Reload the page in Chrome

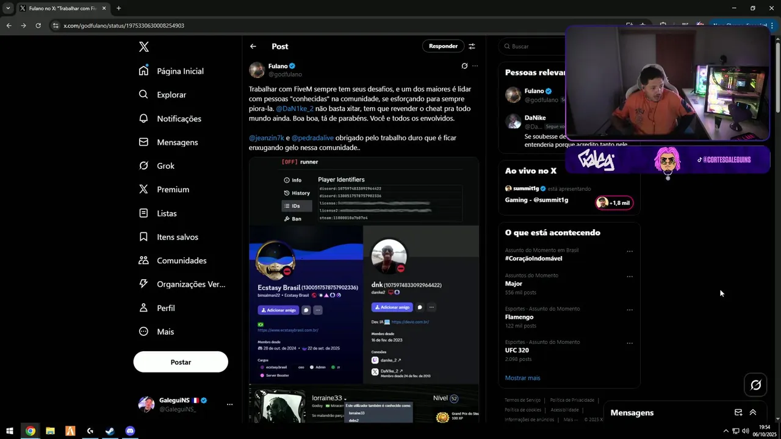pyautogui.click(x=38, y=26)
